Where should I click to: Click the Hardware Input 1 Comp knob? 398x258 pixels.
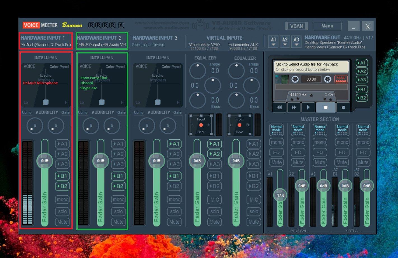point(35,126)
